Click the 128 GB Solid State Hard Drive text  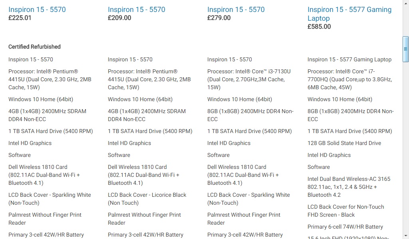tap(344, 143)
